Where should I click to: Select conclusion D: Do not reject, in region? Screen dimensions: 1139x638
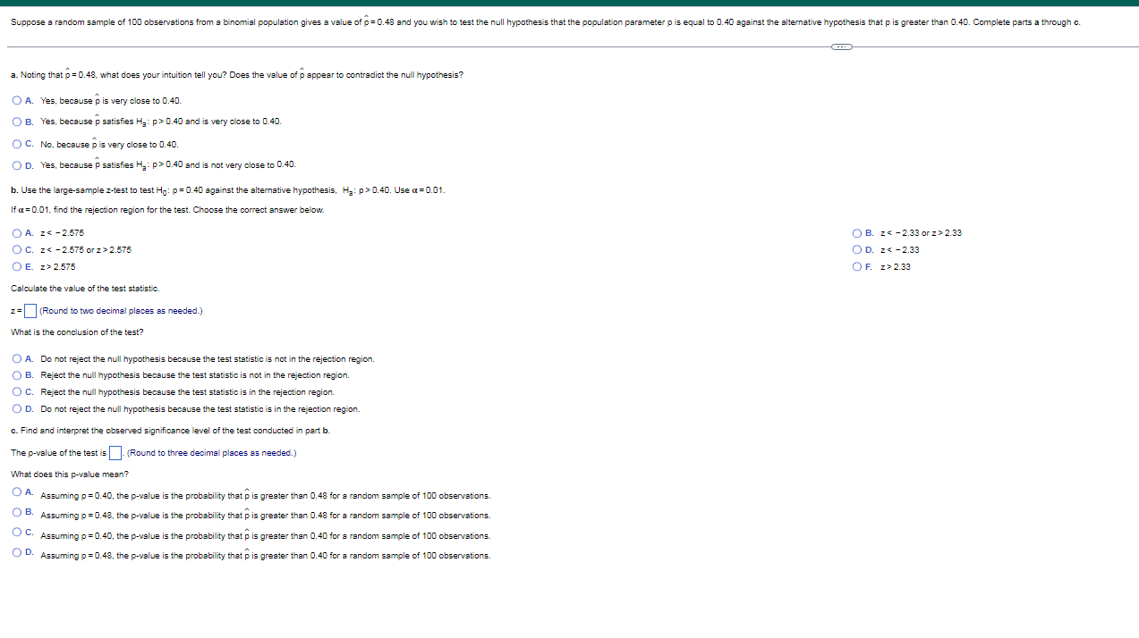(18, 408)
